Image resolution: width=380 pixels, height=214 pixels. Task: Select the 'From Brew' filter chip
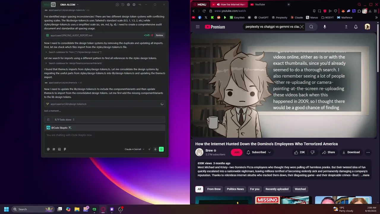point(214,189)
